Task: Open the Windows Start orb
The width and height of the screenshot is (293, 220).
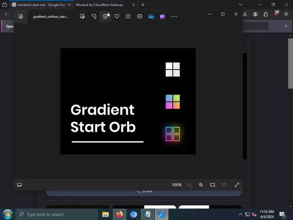Action: click(7, 214)
